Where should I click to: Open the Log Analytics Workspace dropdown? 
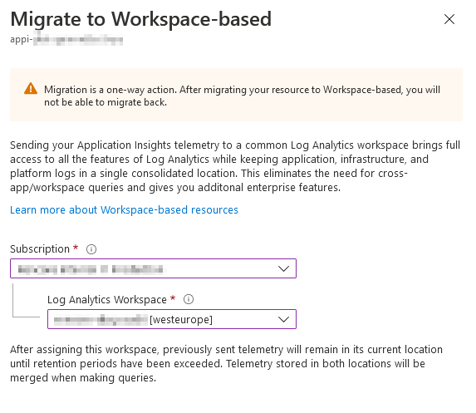(172, 319)
